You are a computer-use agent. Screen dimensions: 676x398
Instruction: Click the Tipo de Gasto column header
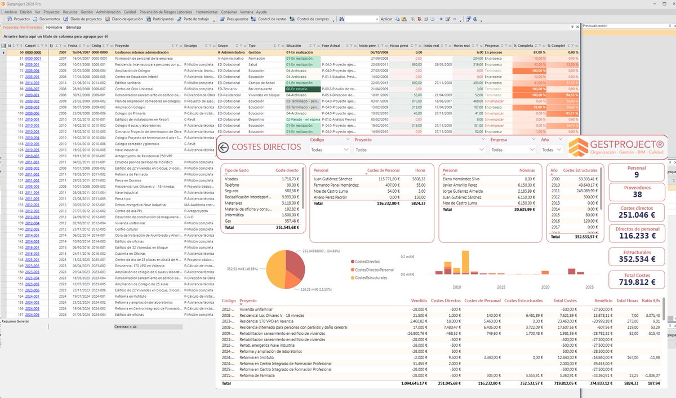[236, 170]
